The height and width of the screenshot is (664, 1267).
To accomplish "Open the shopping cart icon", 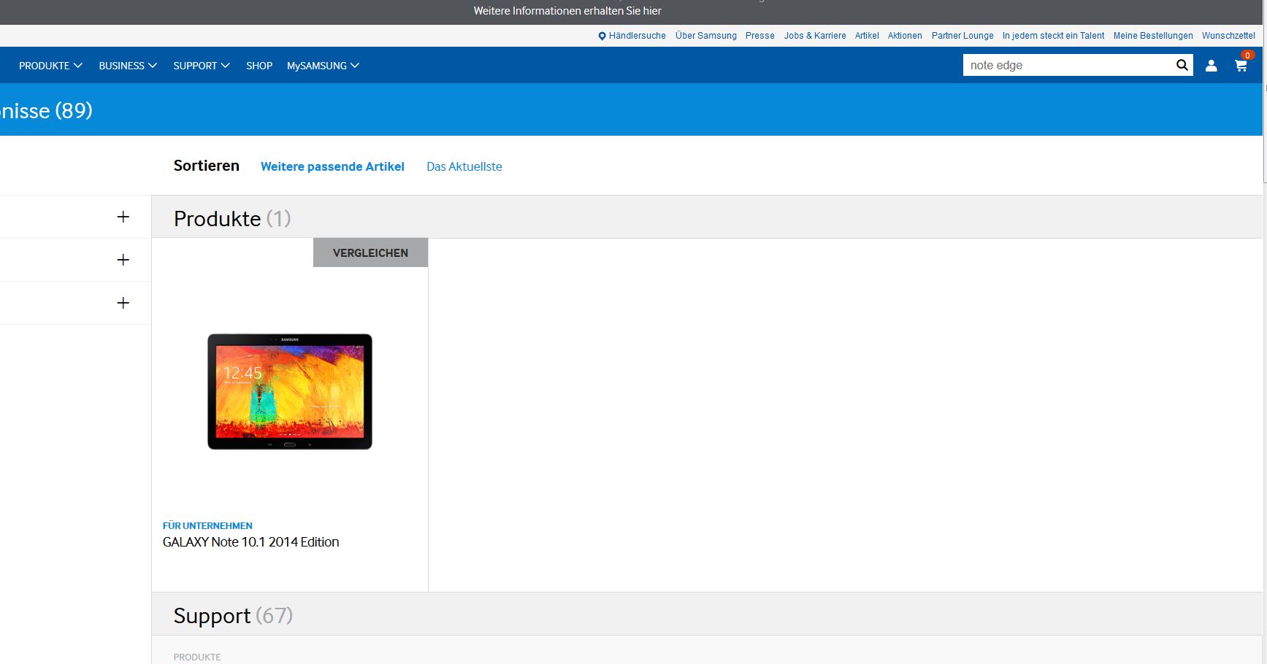I will [x=1241, y=66].
